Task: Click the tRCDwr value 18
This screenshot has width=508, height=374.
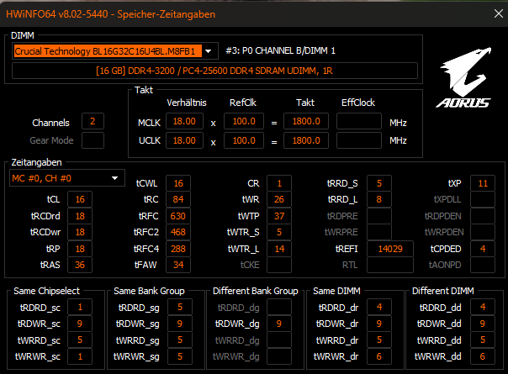Action: click(x=80, y=232)
